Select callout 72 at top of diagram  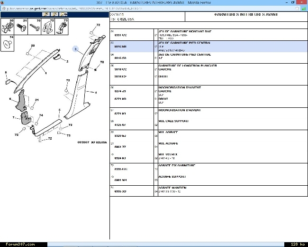(x=98, y=25)
